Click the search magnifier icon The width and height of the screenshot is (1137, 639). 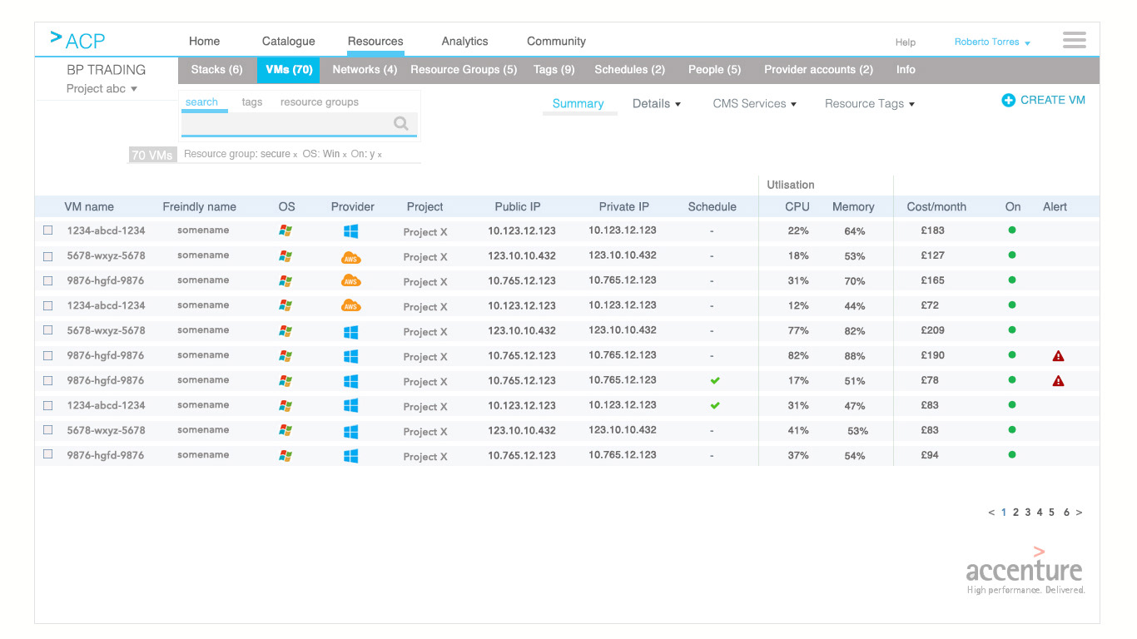point(401,123)
